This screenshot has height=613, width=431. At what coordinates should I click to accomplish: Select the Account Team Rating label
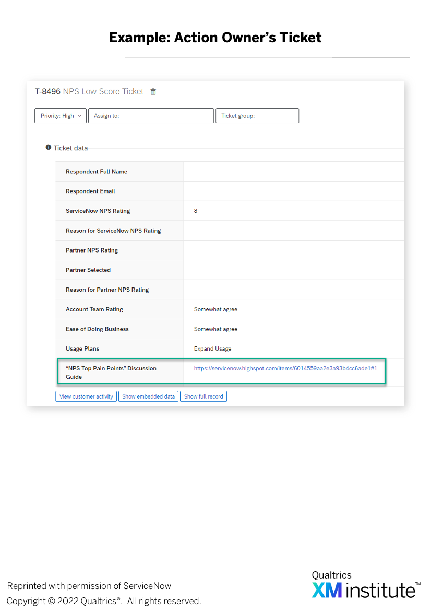point(94,309)
